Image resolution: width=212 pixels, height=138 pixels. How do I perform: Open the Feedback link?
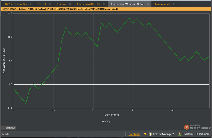coord(134,134)
